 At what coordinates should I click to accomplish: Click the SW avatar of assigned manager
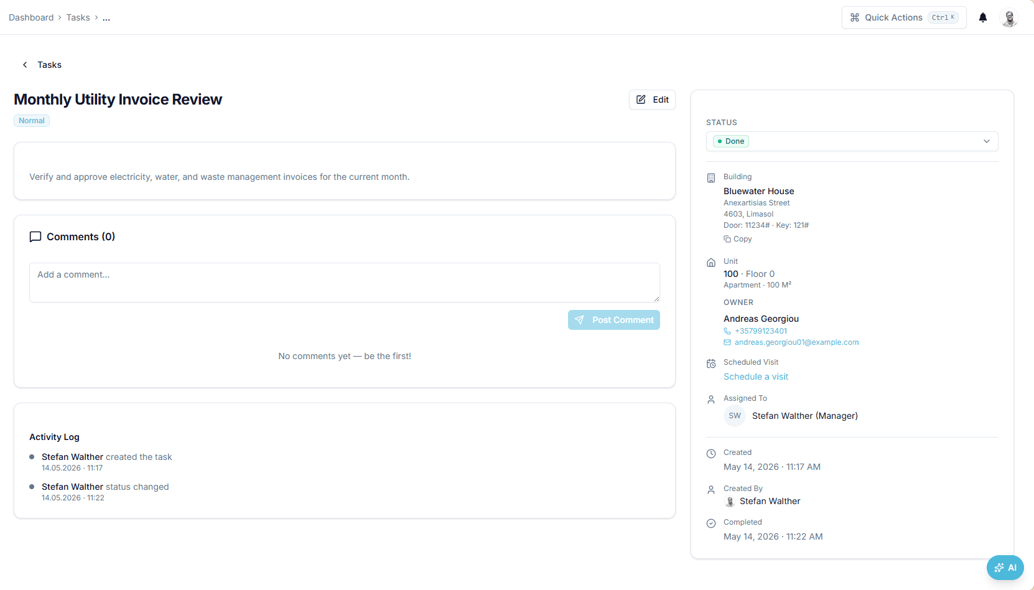pos(735,416)
